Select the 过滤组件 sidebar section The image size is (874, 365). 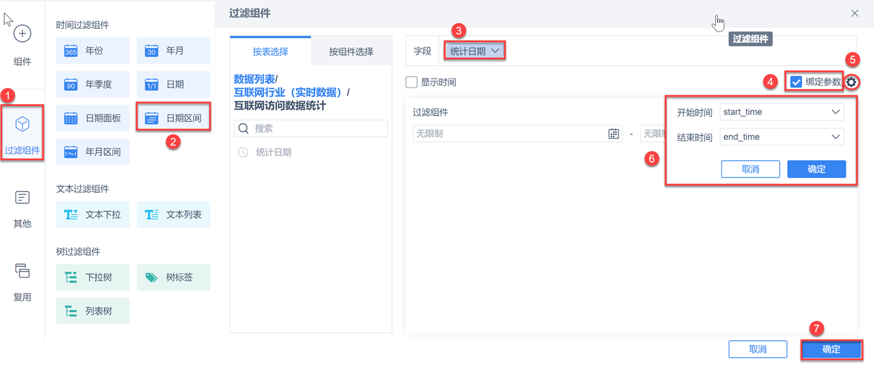[22, 132]
